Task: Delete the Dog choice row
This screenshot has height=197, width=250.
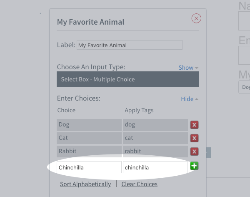Action: 194,125
